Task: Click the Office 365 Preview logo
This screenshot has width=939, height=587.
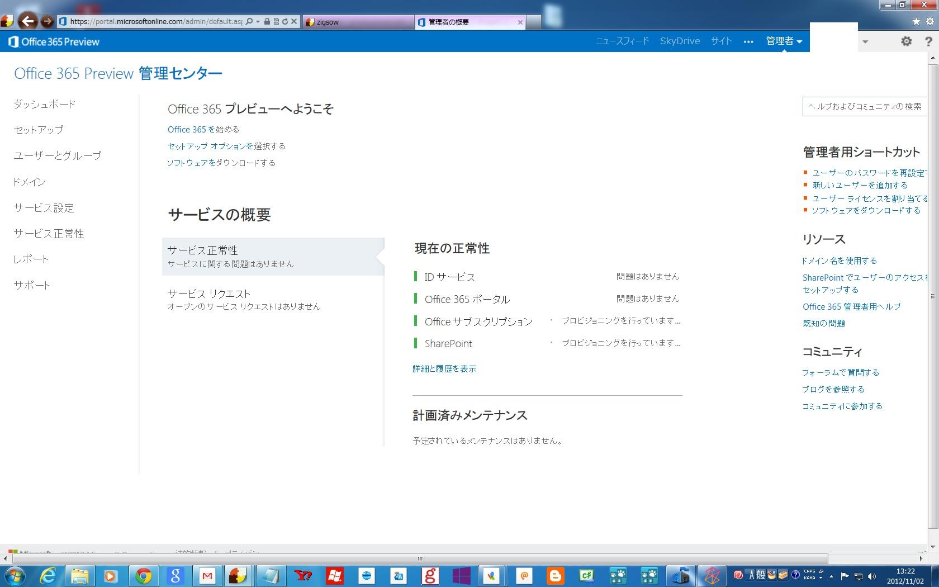Action: (54, 42)
